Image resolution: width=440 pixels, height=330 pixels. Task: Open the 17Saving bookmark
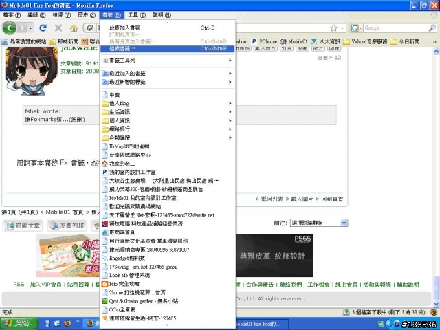[167, 267]
